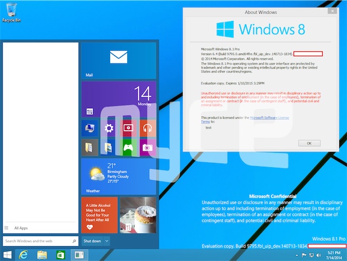Viewport: 347px width, 261px height.
Task: Click the Search Windows and the web field
Action: (x=41, y=241)
